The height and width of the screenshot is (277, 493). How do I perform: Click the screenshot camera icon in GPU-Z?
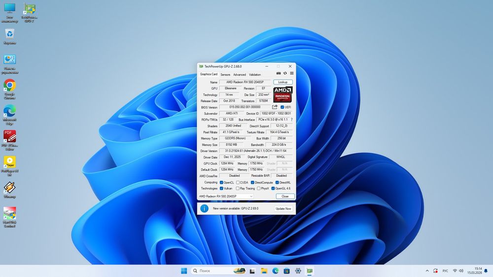point(279,73)
